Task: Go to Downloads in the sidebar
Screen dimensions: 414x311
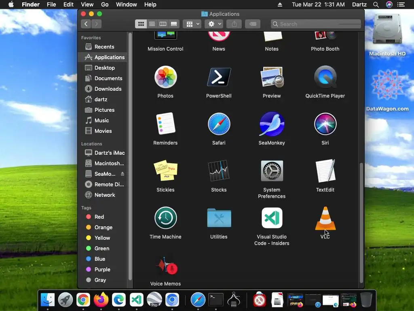Action: pos(102,89)
